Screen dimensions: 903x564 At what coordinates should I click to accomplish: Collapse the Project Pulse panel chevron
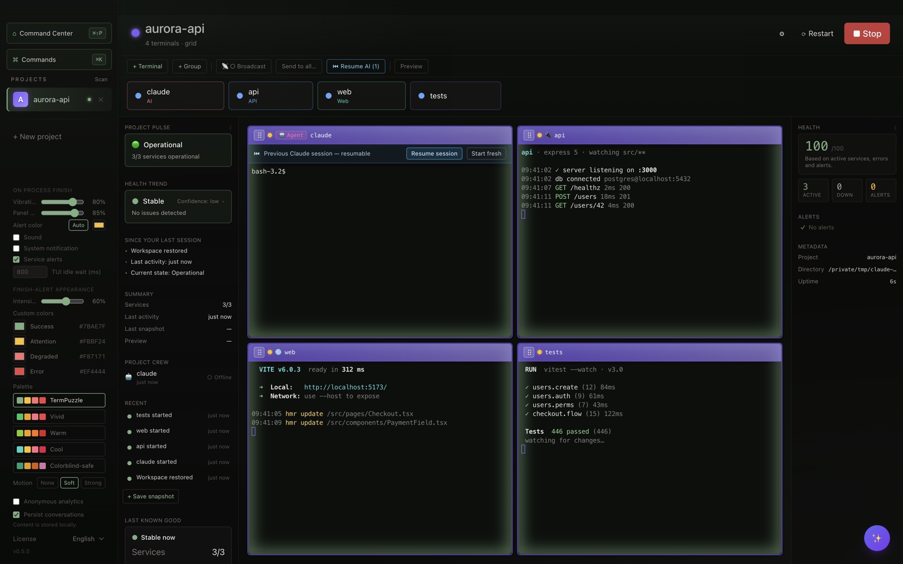point(230,128)
